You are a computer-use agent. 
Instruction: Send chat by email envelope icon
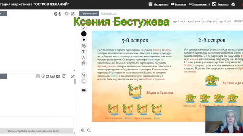52,76
